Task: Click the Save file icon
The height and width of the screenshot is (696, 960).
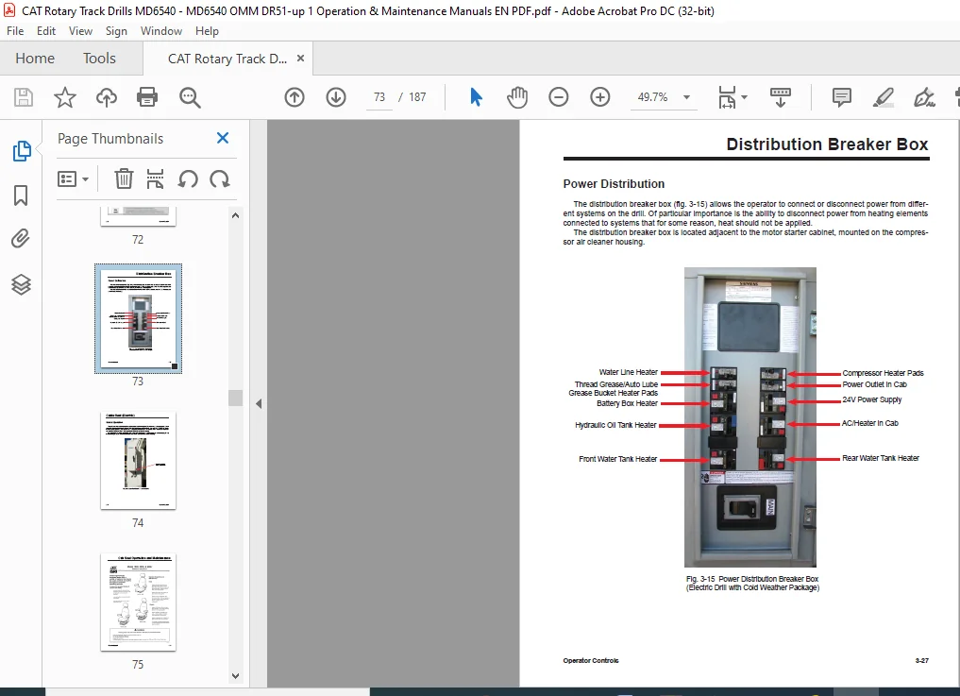Action: (x=24, y=97)
